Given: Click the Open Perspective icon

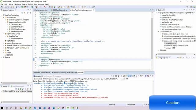Looking at the screenshot, I should (x=191, y=7).
